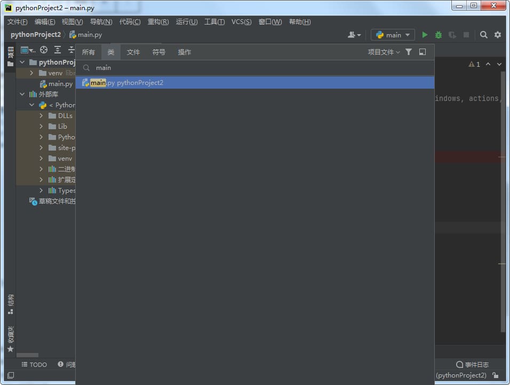
Task: Select the 所有 tab in search popup
Action: [x=88, y=52]
